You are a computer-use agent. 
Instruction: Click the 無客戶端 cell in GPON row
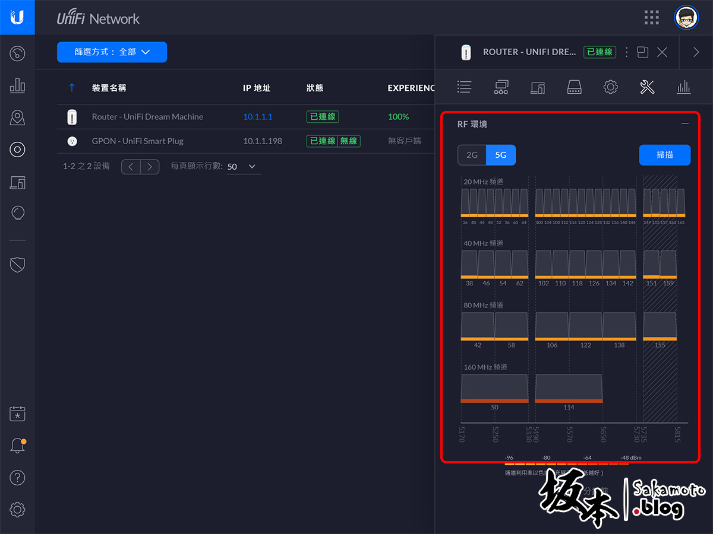(404, 141)
